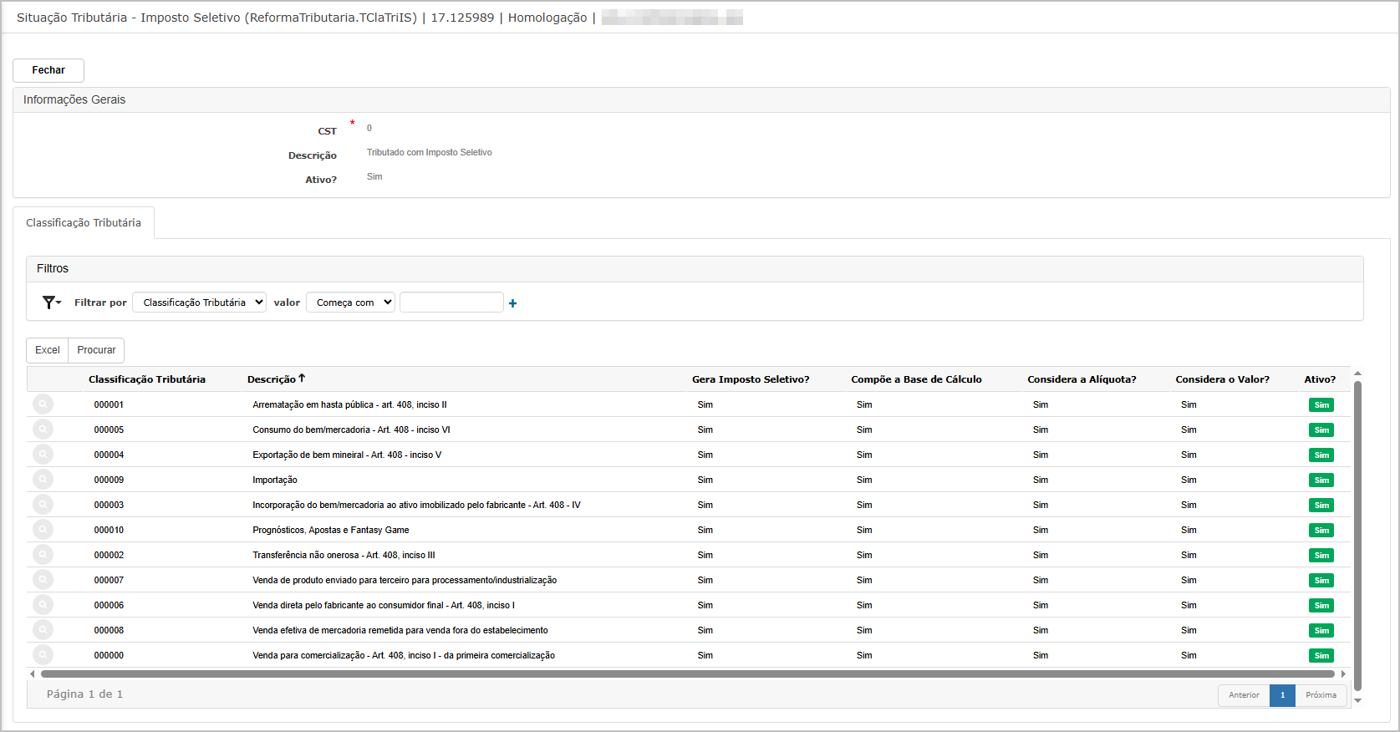Open details icon for the Importação row
1400x732 pixels.
pyautogui.click(x=43, y=480)
